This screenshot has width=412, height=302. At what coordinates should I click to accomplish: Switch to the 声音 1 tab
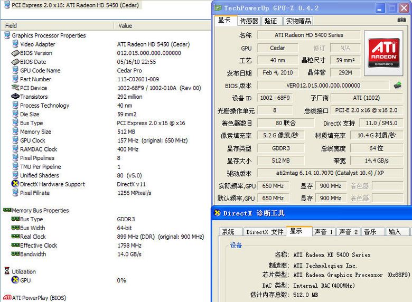click(x=323, y=232)
